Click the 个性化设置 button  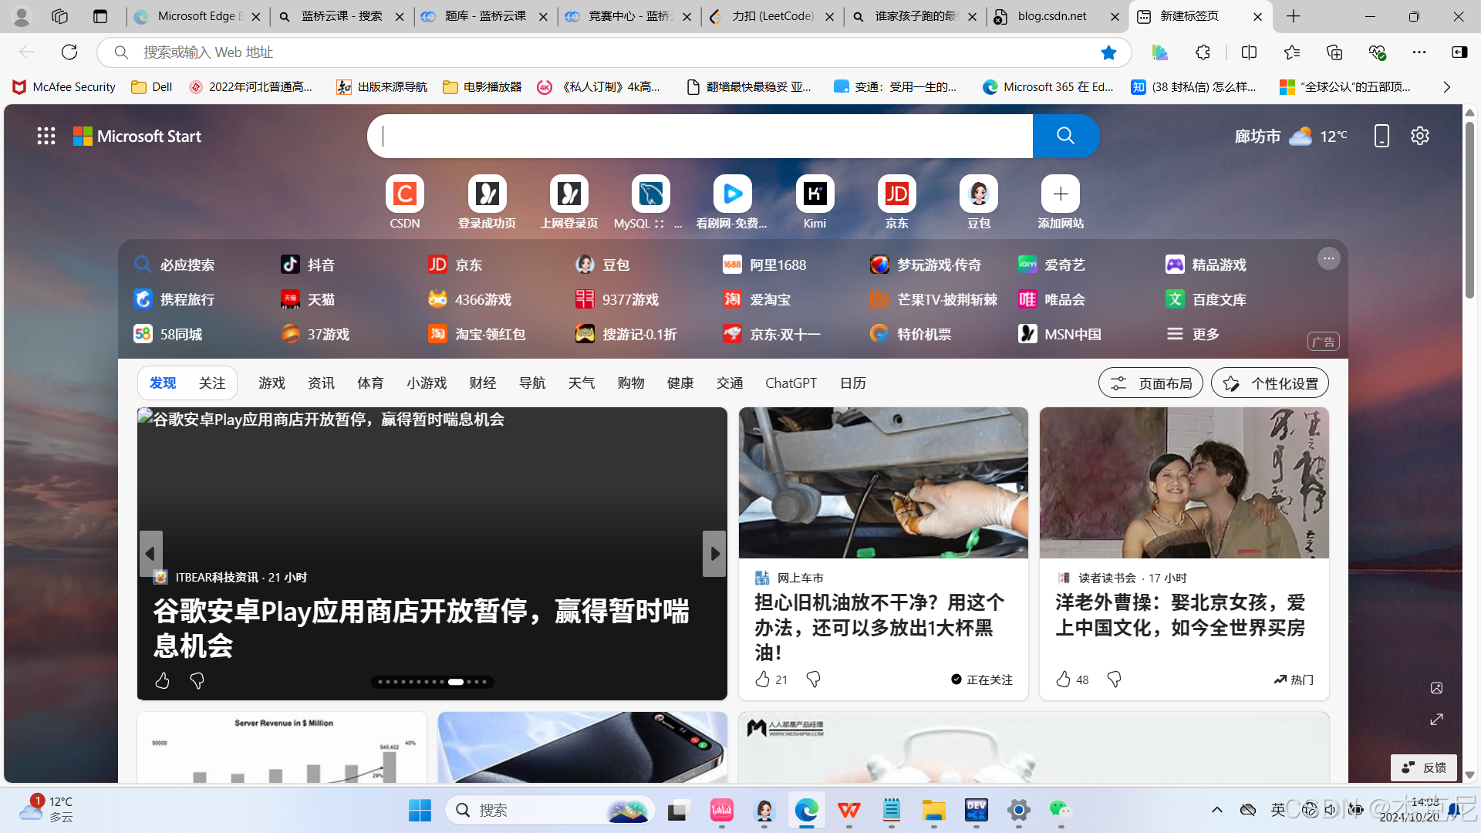pyautogui.click(x=1270, y=383)
